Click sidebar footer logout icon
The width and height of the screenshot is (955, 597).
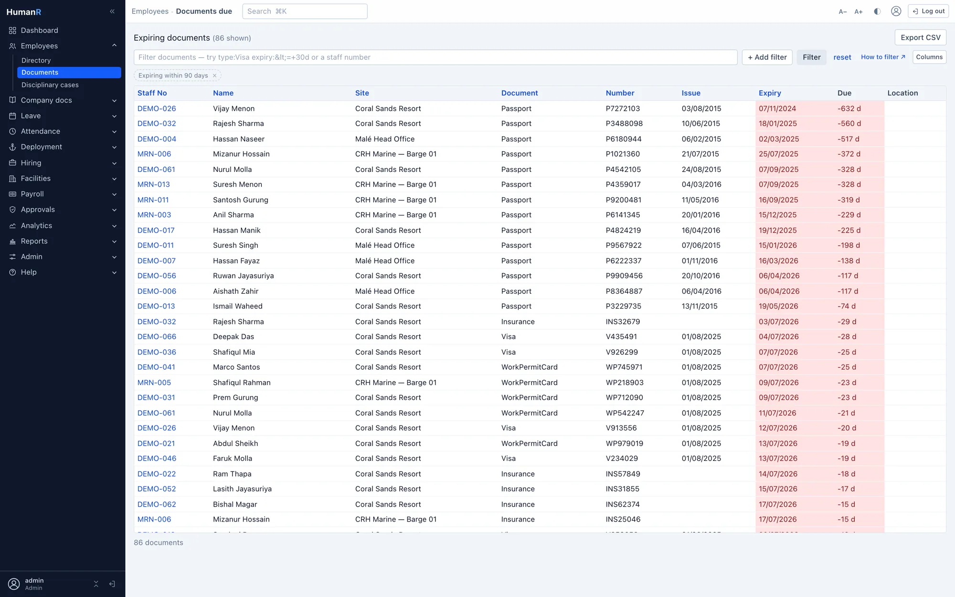[112, 584]
